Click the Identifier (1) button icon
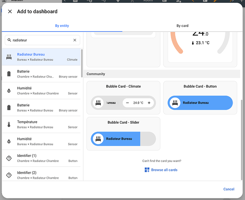The height and width of the screenshot is (200, 245). click(x=9, y=158)
